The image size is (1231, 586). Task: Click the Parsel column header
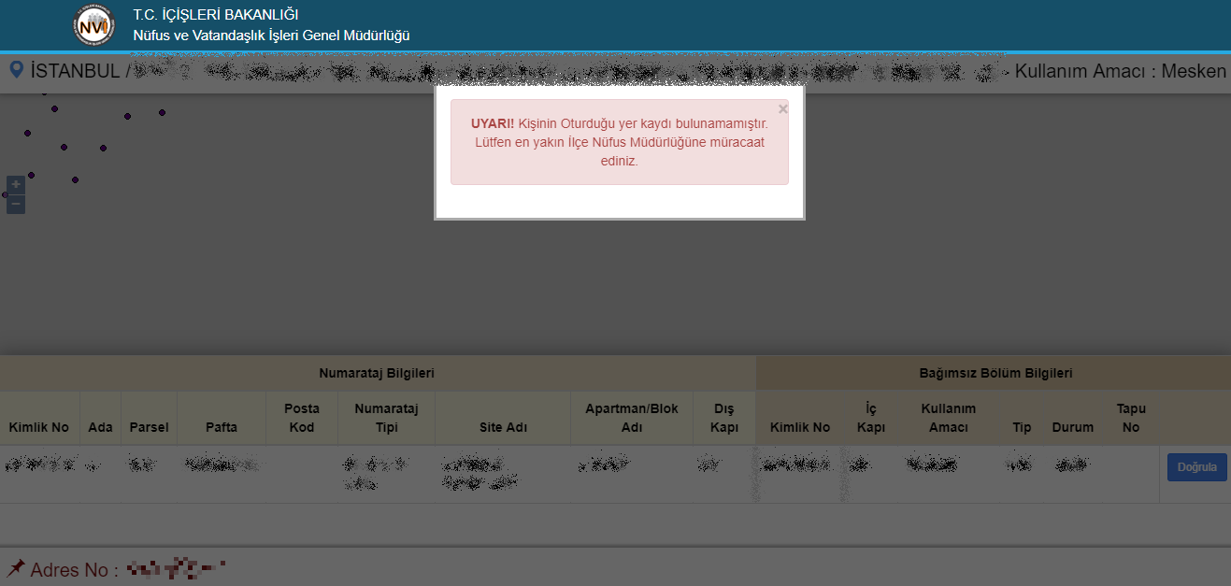(x=149, y=427)
